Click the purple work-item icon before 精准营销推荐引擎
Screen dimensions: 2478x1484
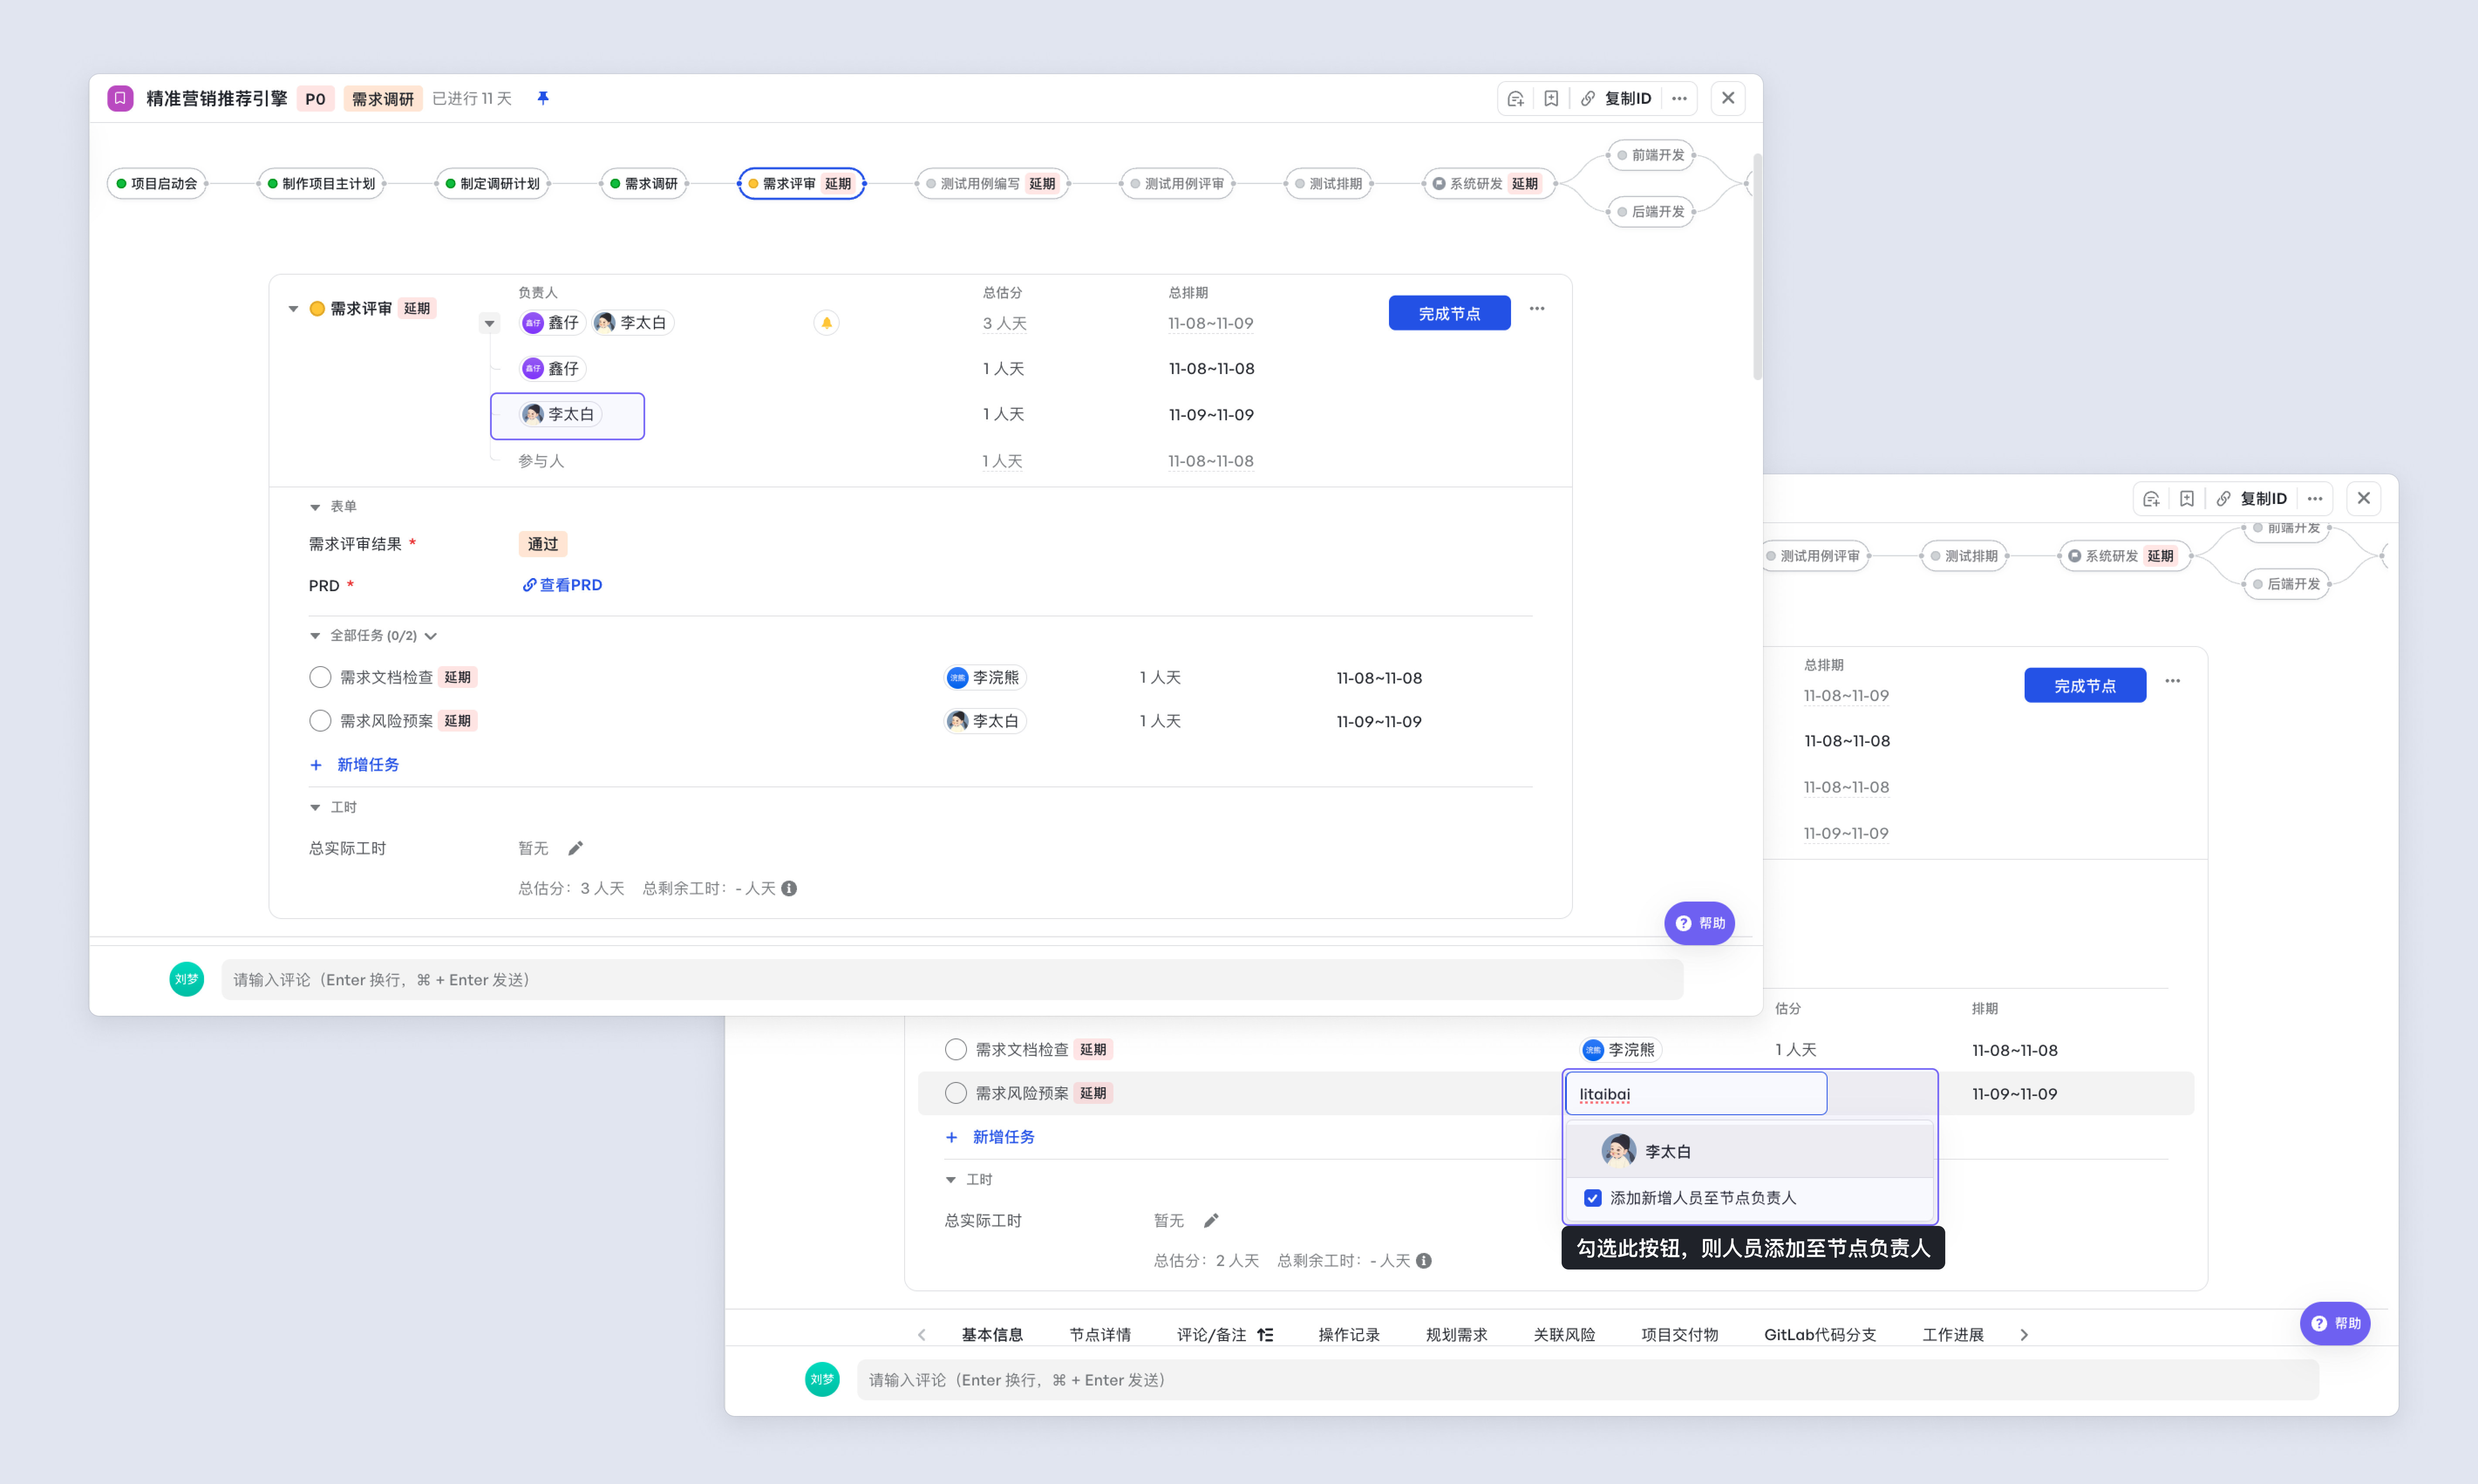click(120, 98)
